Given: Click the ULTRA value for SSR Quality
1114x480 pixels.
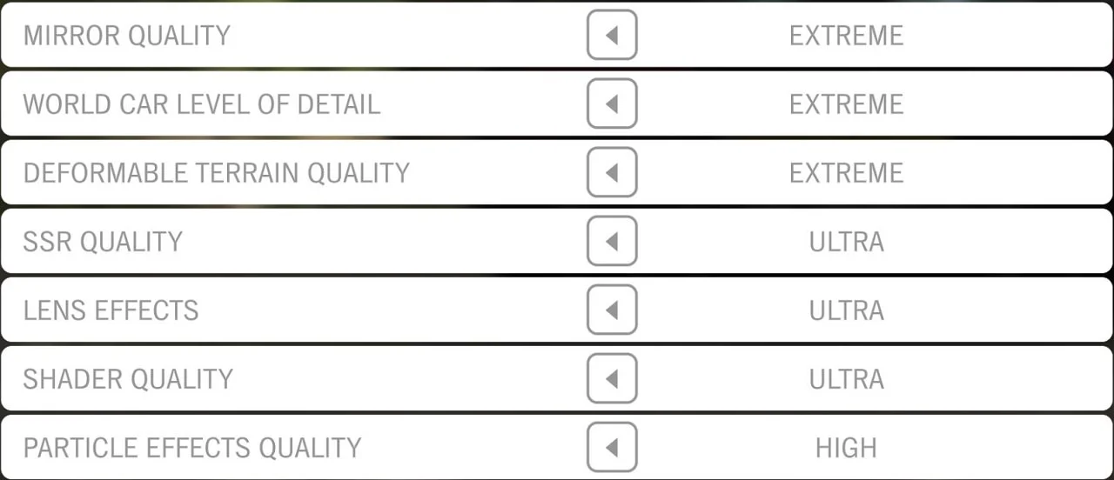Looking at the screenshot, I should 847,242.
